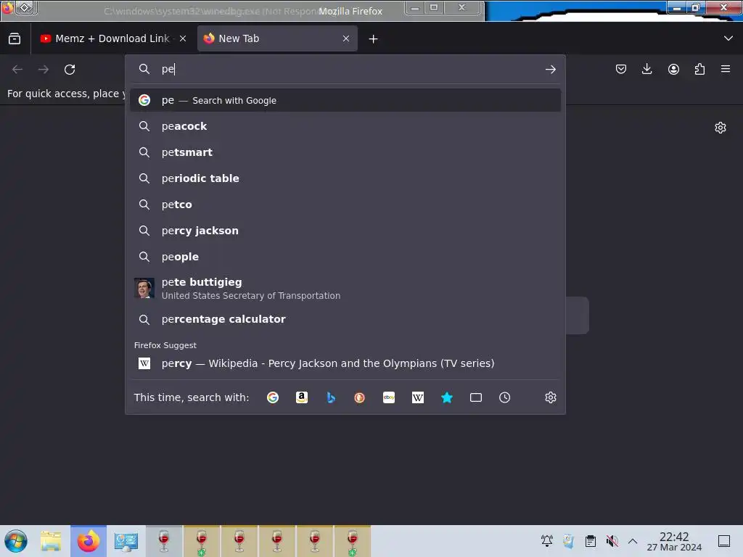Search this time with Bing

tap(331, 397)
